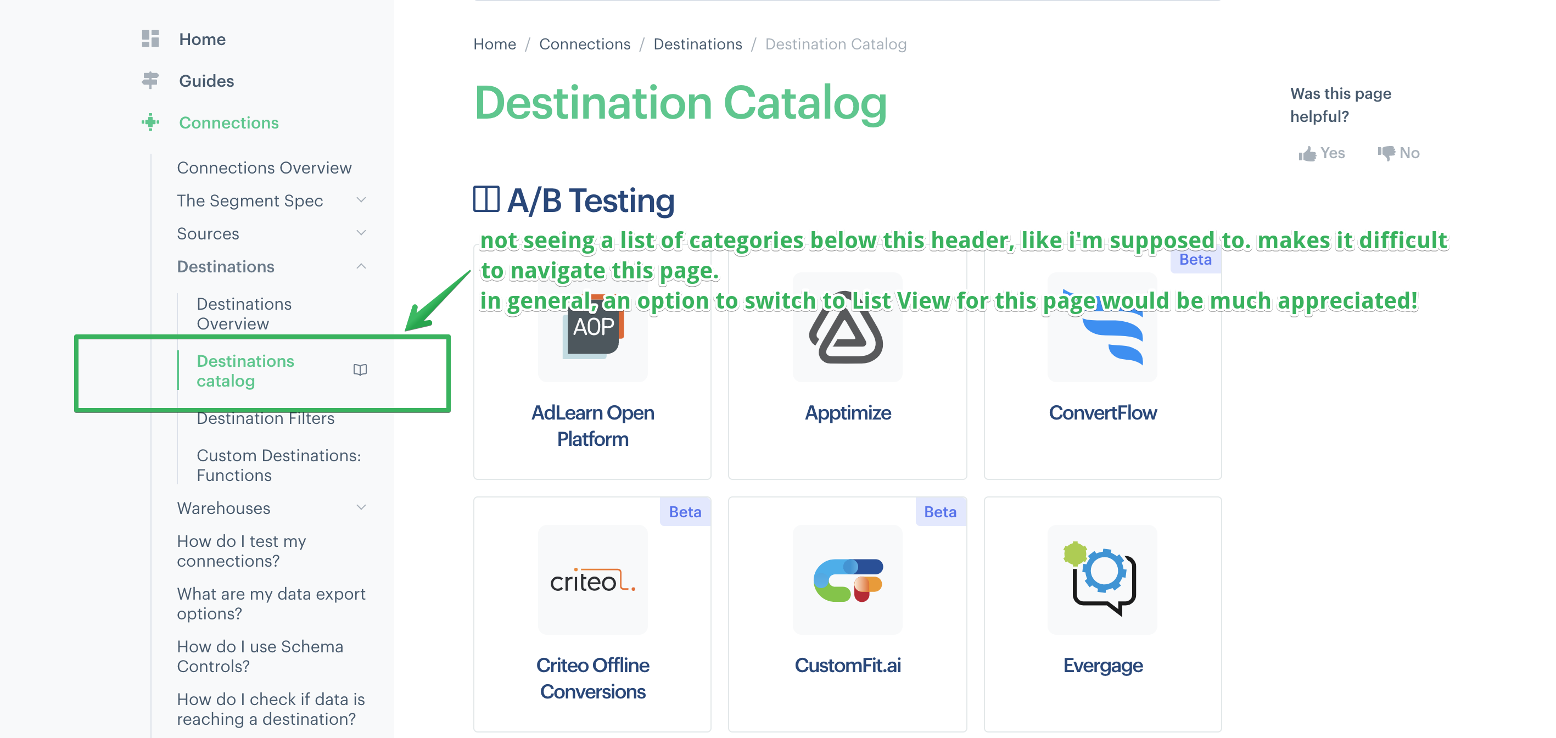Open Connections Overview page
The width and height of the screenshot is (1556, 738).
pos(264,167)
